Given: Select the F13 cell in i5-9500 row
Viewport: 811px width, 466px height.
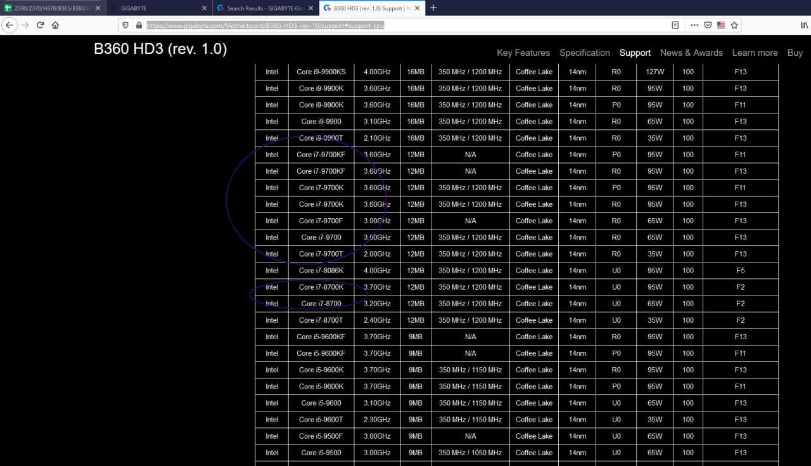Looking at the screenshot, I should pos(741,453).
